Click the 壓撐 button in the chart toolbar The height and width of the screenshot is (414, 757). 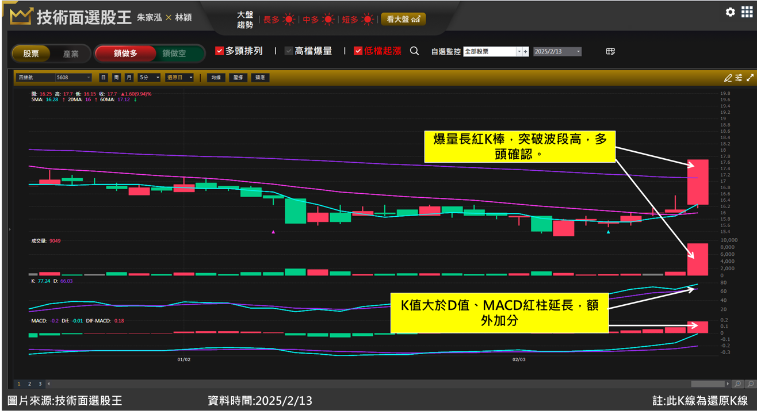point(238,78)
